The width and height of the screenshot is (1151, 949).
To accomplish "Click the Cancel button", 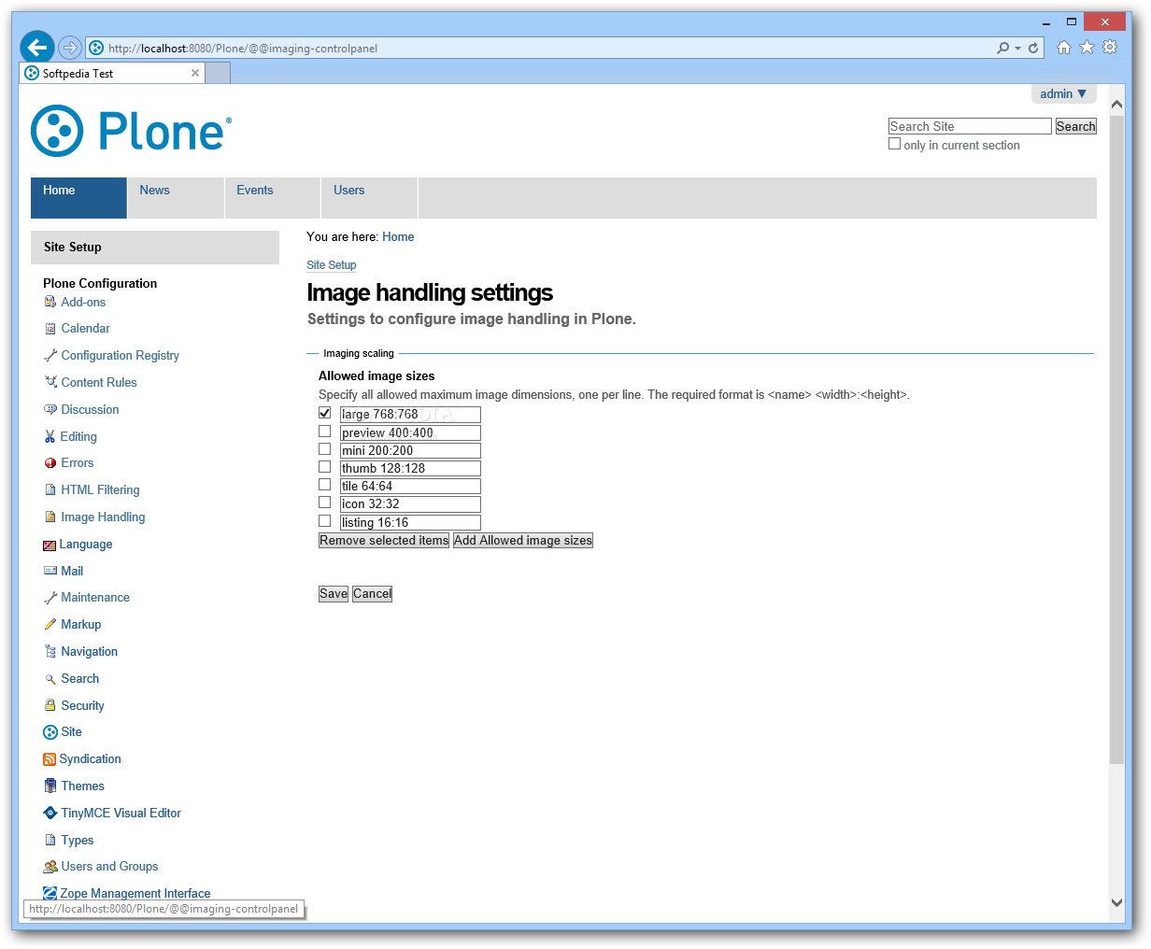I will 372,594.
